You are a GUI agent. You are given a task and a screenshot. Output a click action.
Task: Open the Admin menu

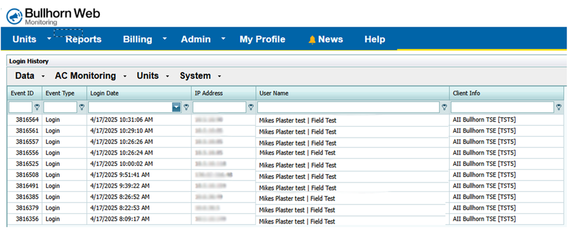click(x=196, y=40)
